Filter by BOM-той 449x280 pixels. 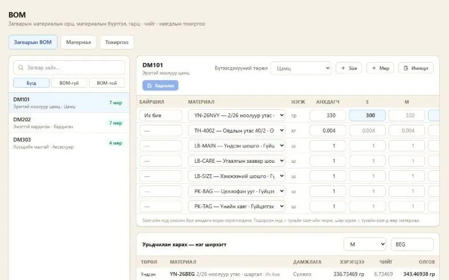[x=107, y=83]
